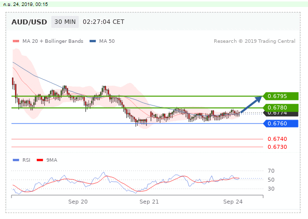
Task: Click the MA 50 legend label
Action: coord(107,41)
